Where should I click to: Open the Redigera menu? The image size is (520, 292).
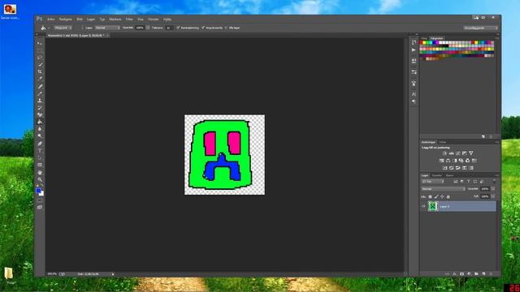click(65, 19)
